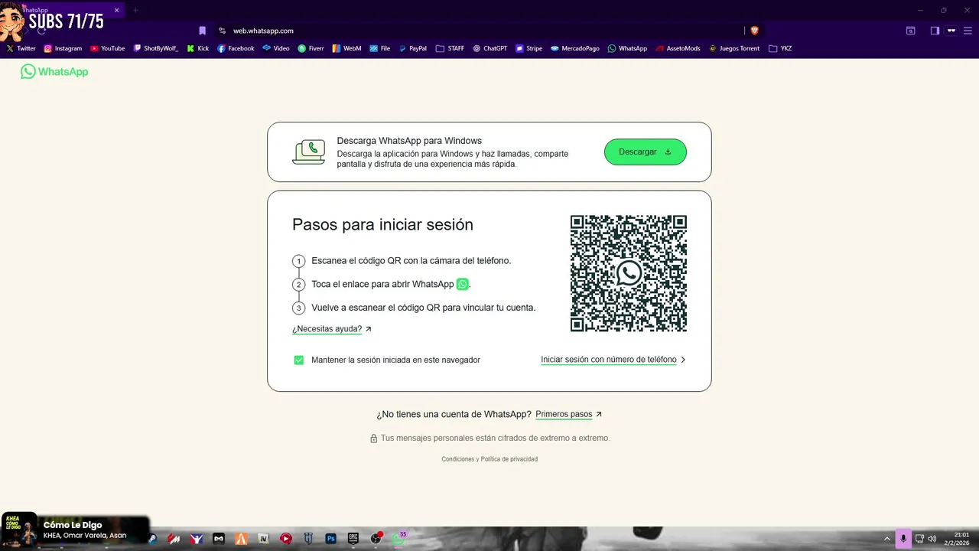The height and width of the screenshot is (551, 979).
Task: Open the Brave hamburger main menu
Action: tap(968, 31)
